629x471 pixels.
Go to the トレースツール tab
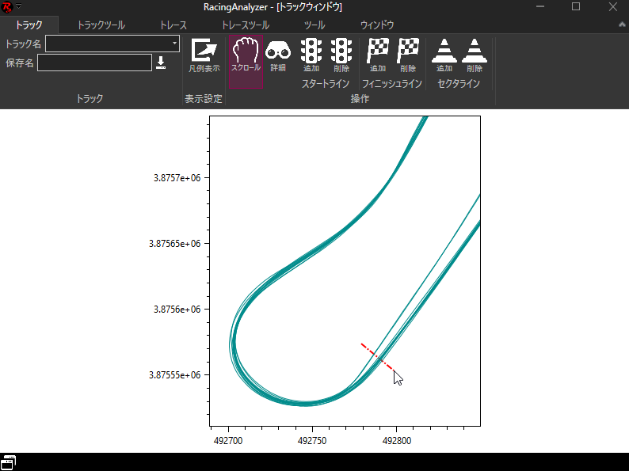pos(246,25)
